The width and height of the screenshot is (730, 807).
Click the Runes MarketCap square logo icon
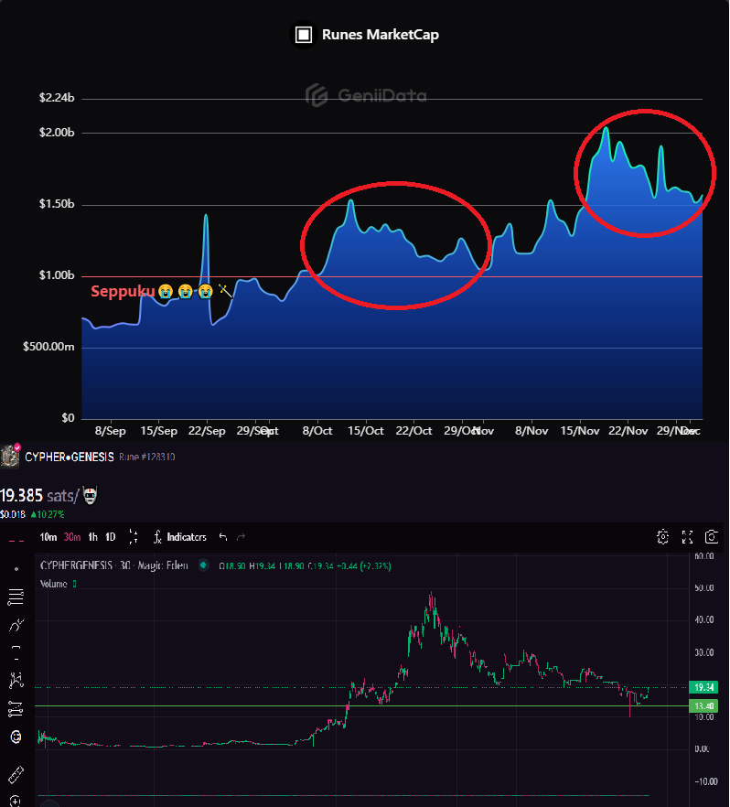304,35
